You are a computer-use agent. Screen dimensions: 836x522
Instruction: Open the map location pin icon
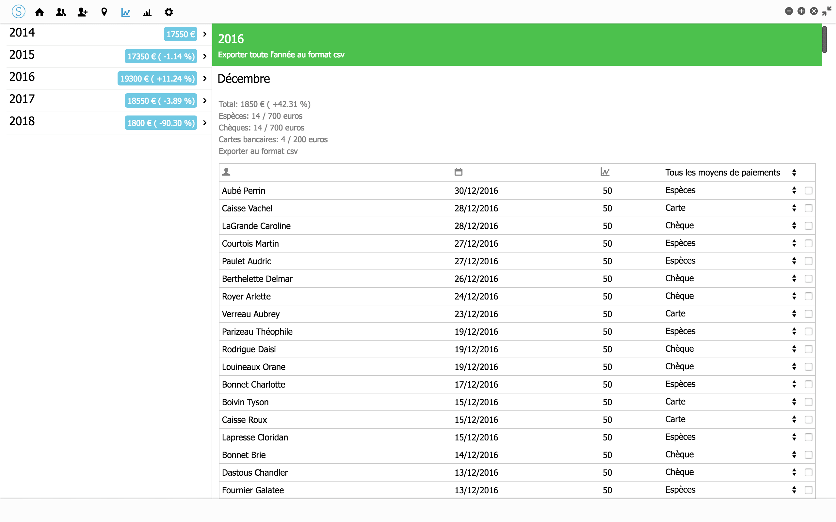[x=104, y=12]
